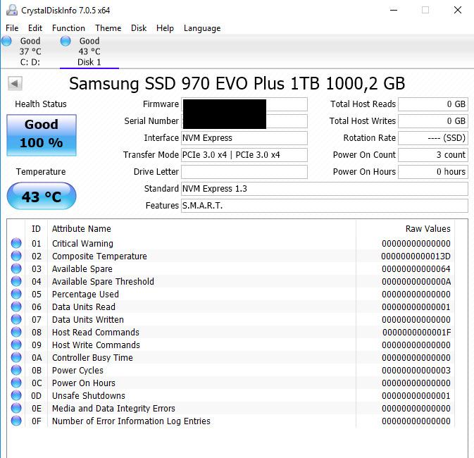Click the Power On Count value field
Viewport: 474px width, 458px height.
433,155
